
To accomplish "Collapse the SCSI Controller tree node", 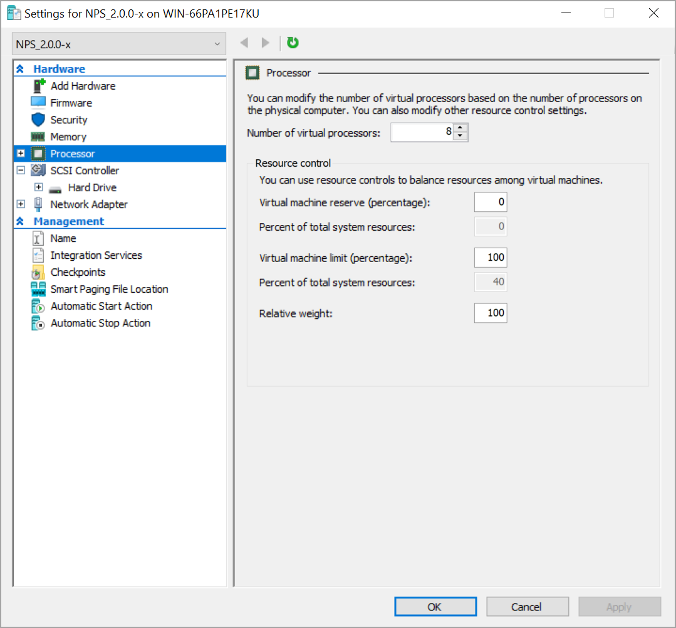I will tap(21, 170).
